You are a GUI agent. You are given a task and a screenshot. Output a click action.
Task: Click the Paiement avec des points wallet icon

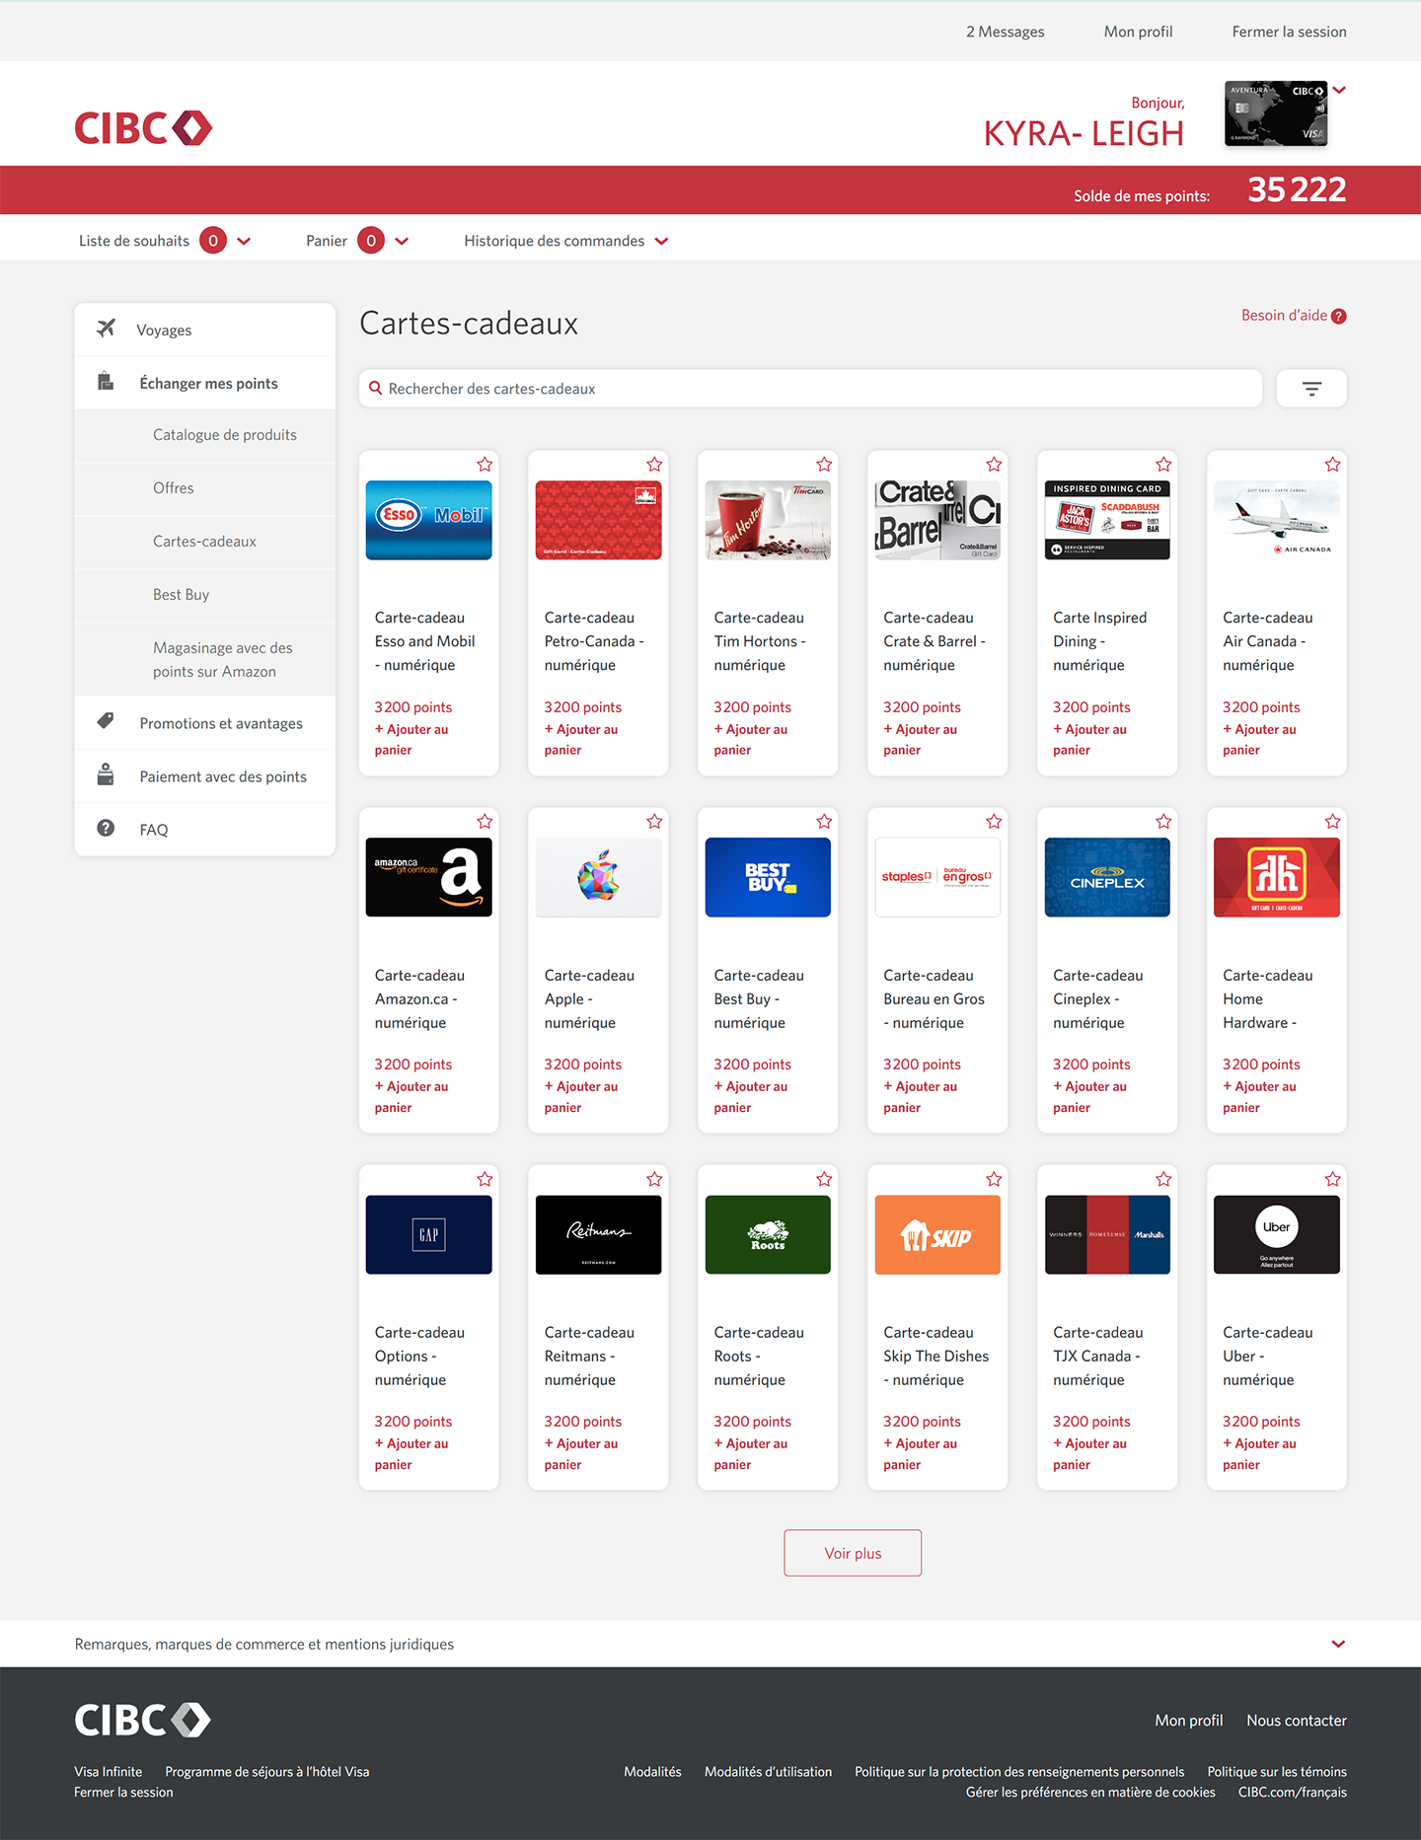point(106,774)
